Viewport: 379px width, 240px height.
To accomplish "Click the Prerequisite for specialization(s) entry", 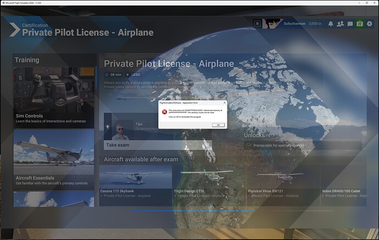I will point(303,146).
